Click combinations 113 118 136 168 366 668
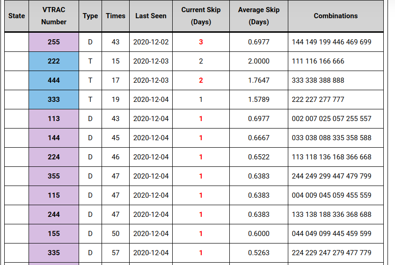The height and width of the screenshot is (265, 395). click(331, 157)
